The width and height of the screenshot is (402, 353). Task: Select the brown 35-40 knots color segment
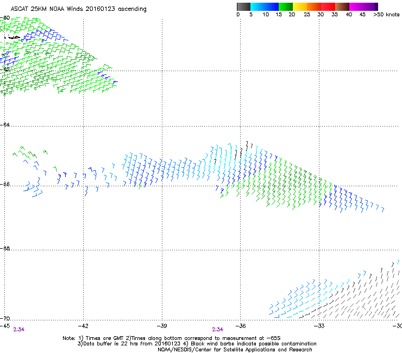point(342,7)
